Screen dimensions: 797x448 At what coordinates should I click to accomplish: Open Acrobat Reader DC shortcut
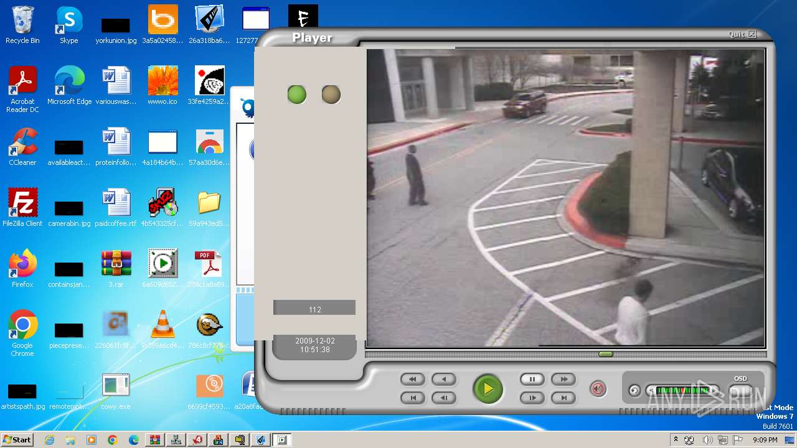(x=22, y=90)
